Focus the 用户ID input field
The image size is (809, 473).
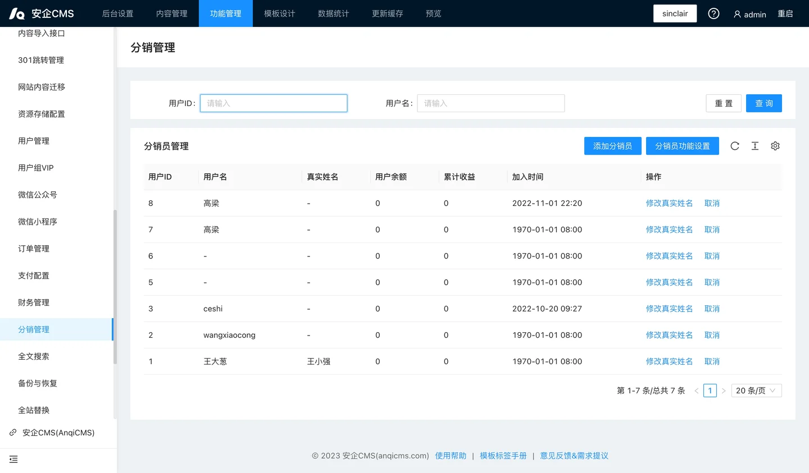pos(274,103)
